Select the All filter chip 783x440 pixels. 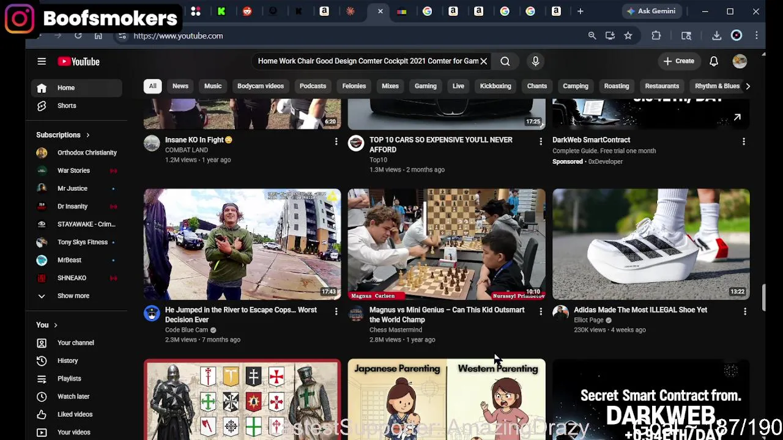point(153,86)
